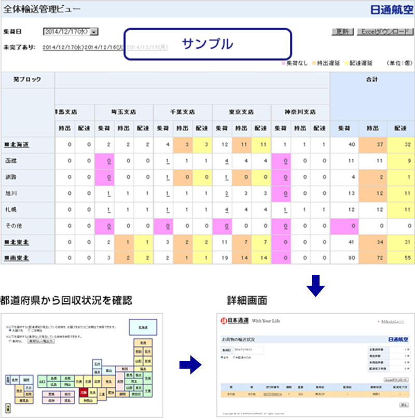Select the 札幌 row label
Image resolution: width=415 pixels, height=420 pixels.
[x=11, y=209]
